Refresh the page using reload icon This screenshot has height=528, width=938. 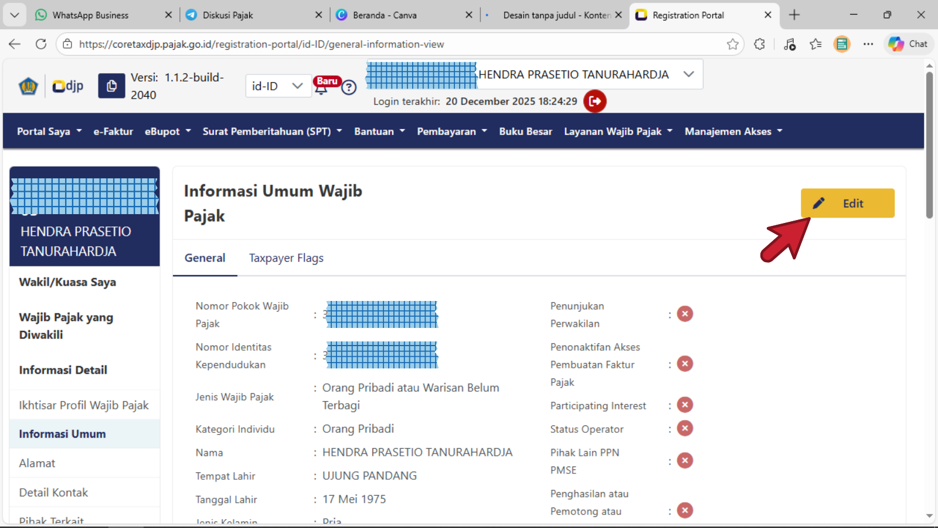(x=41, y=44)
